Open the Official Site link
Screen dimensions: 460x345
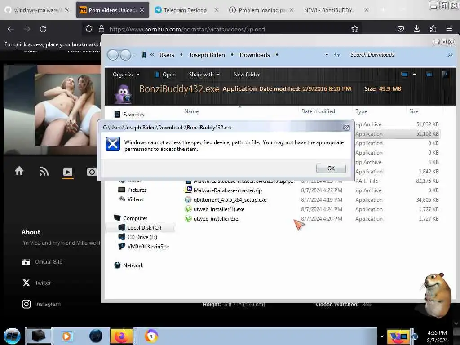49,262
